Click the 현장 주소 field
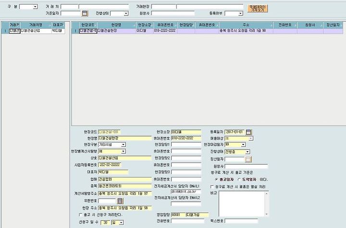This screenshot has width=346, height=228. [x=125, y=208]
